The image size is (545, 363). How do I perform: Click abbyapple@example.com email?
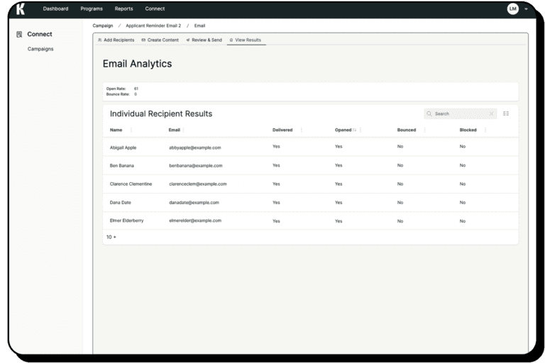pyautogui.click(x=195, y=147)
